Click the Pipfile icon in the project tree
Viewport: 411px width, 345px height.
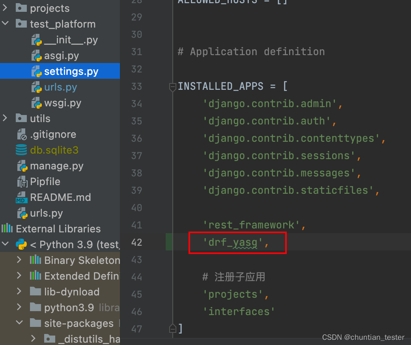(x=22, y=182)
